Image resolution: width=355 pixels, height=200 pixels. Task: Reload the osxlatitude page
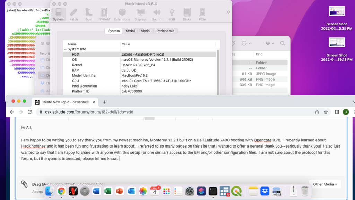(30, 112)
